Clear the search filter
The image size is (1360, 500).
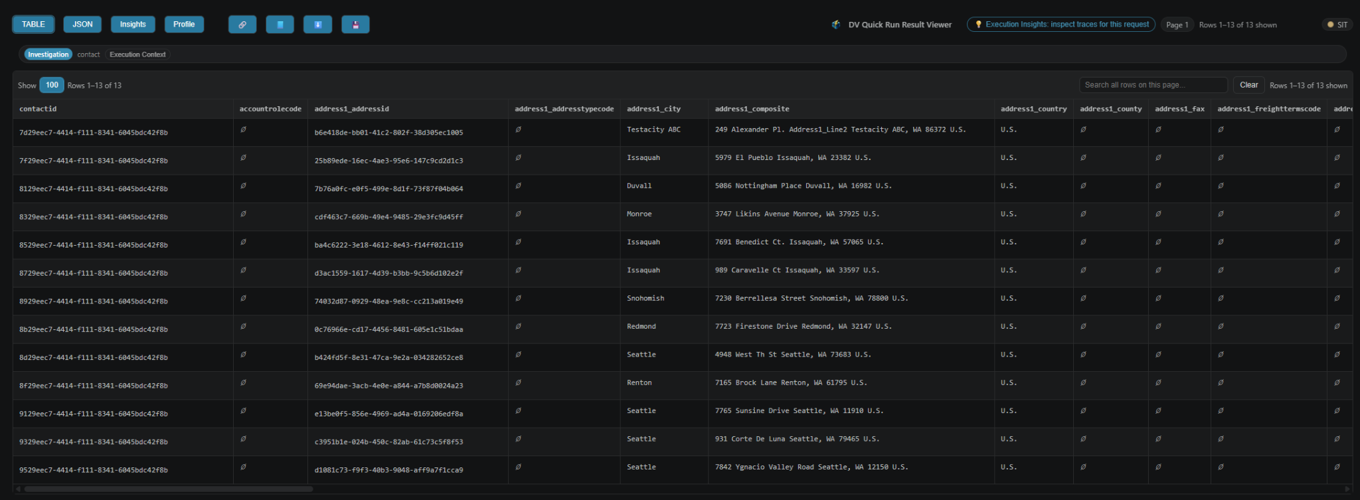[1248, 85]
